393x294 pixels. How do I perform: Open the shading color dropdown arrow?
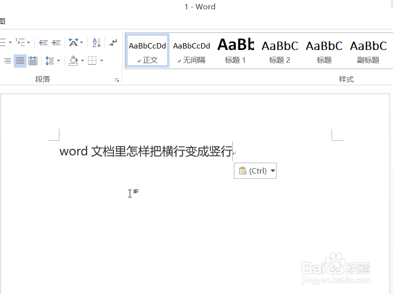point(83,60)
